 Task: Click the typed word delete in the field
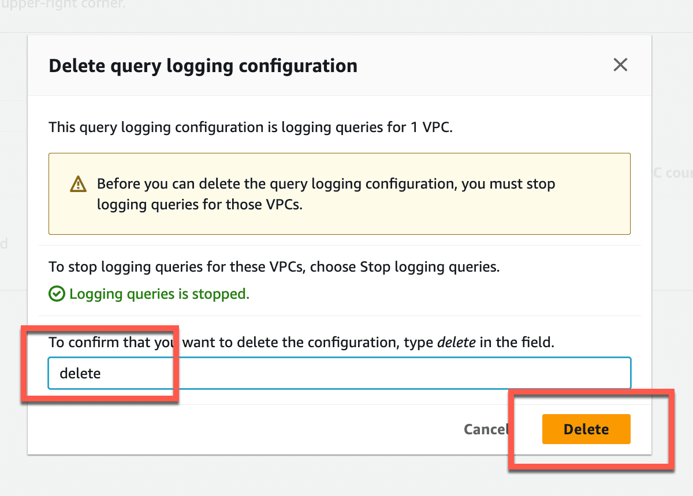80,373
